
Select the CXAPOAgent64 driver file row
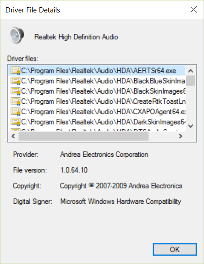pyautogui.click(x=97, y=112)
